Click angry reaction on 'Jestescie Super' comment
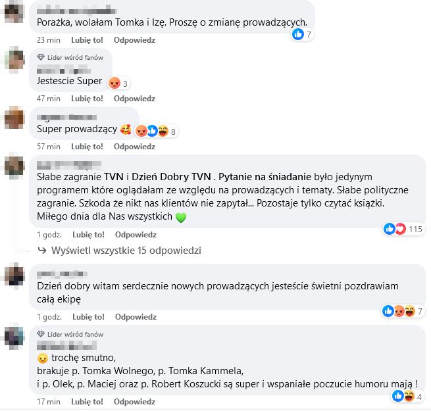The height and width of the screenshot is (411, 431). [x=114, y=83]
